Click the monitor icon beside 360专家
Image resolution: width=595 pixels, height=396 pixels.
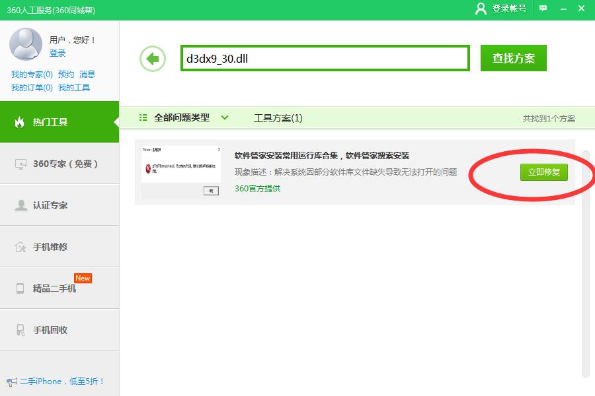point(20,164)
